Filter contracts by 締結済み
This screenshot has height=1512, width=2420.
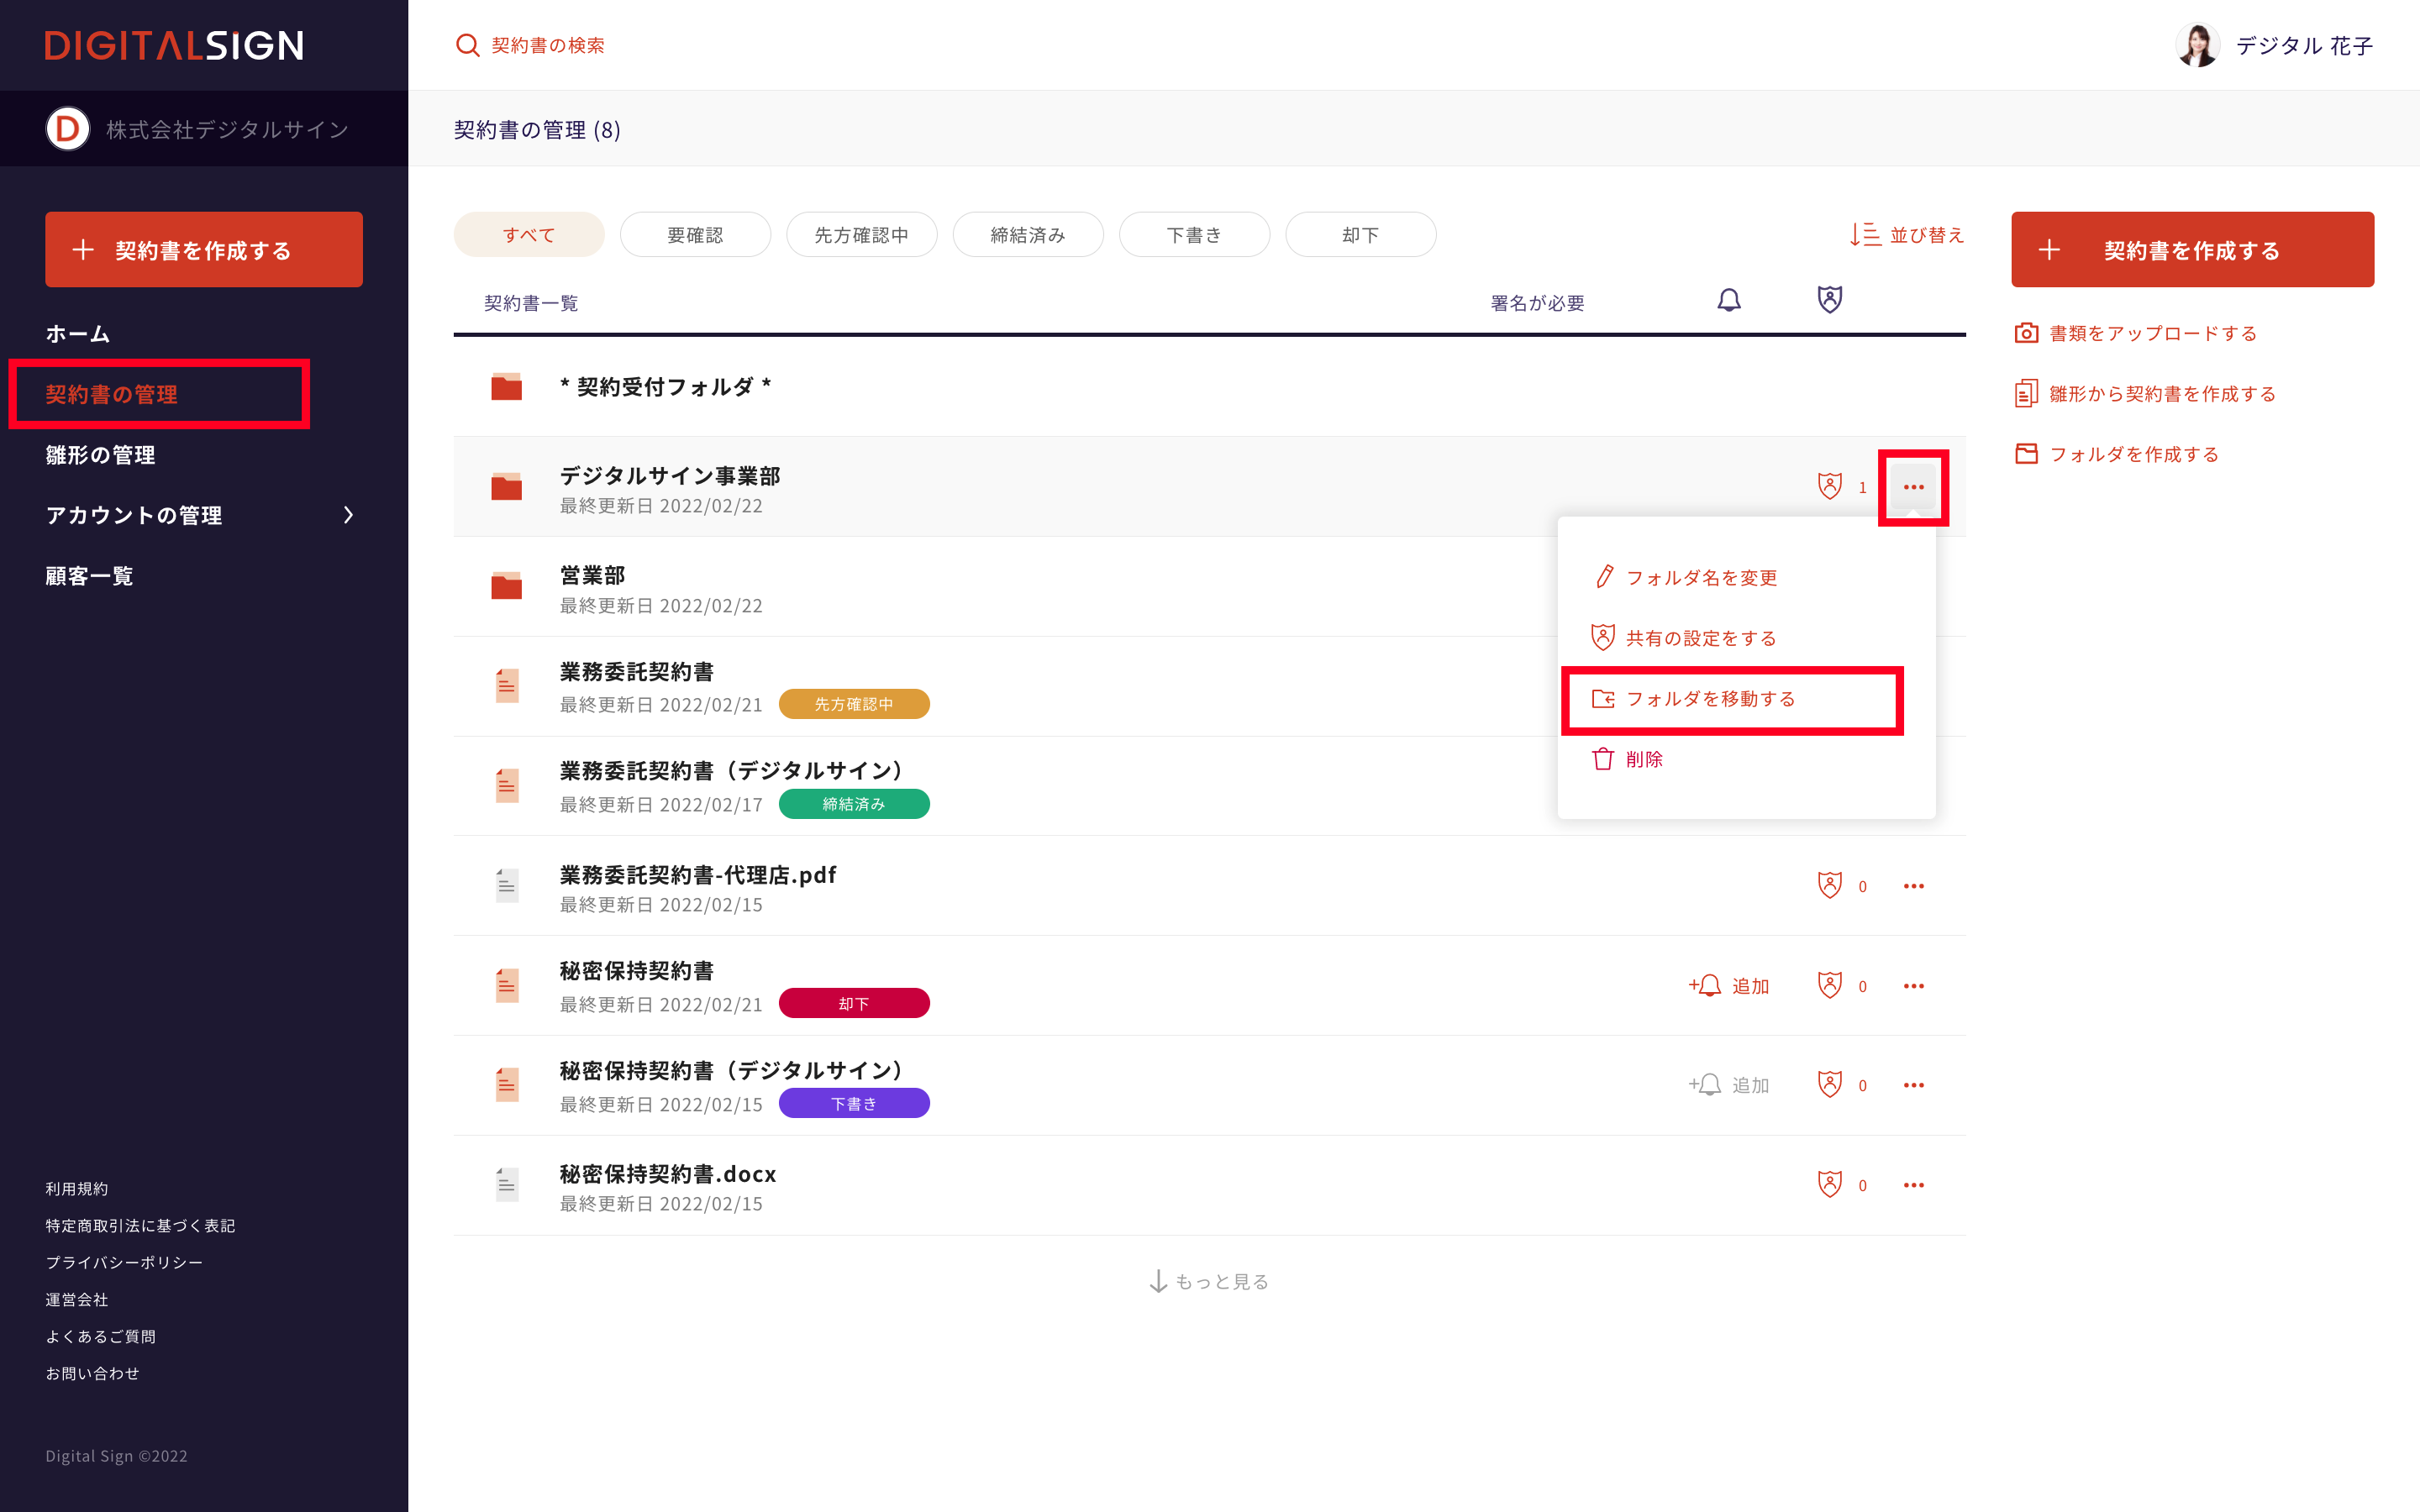point(1027,235)
